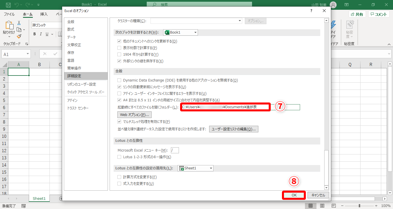
Task: Switch to the 挿入 ribbon tab
Action: 44,14
